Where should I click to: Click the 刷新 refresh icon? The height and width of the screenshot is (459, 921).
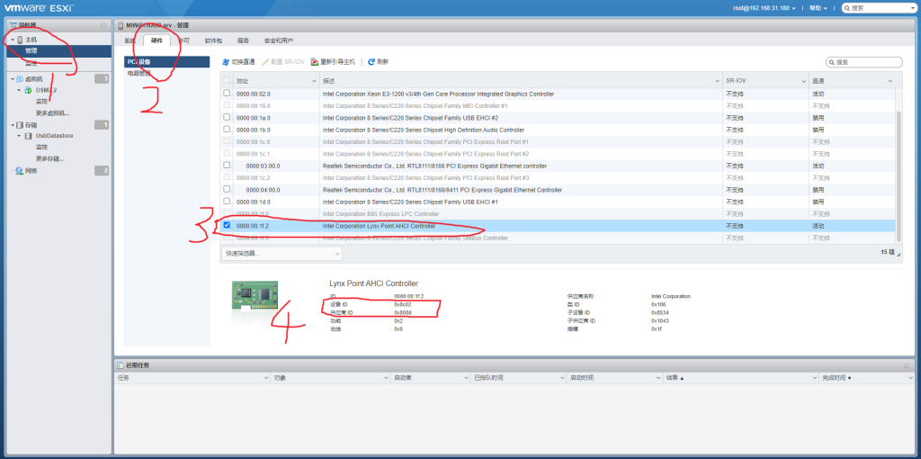coord(371,62)
